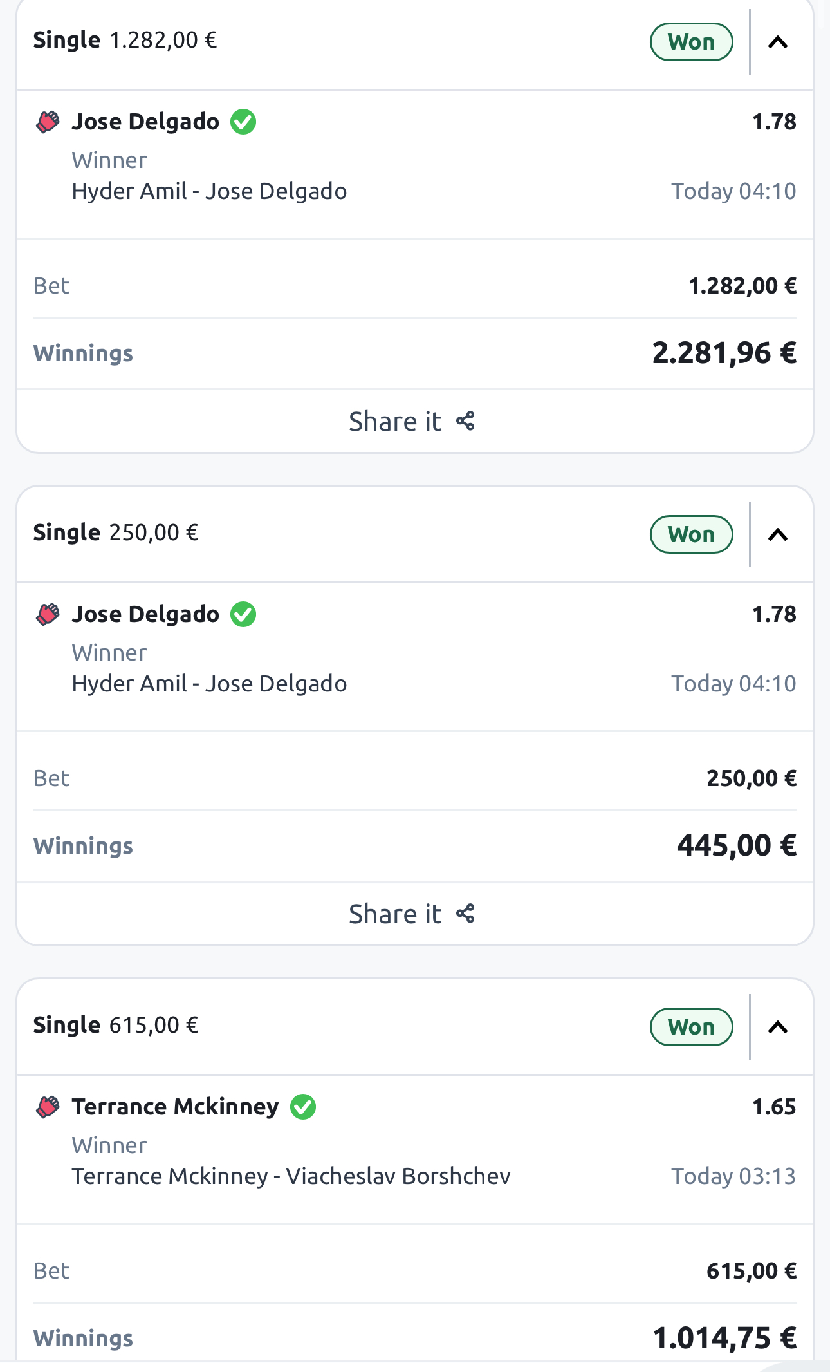The height and width of the screenshot is (1372, 830).
Task: Click the 2.281,96 € winnings amount
Action: [724, 353]
